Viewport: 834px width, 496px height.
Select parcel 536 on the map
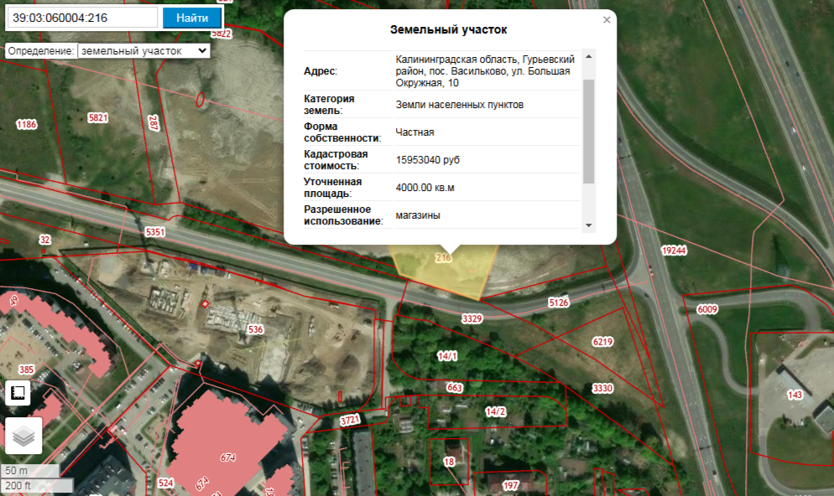click(x=256, y=329)
